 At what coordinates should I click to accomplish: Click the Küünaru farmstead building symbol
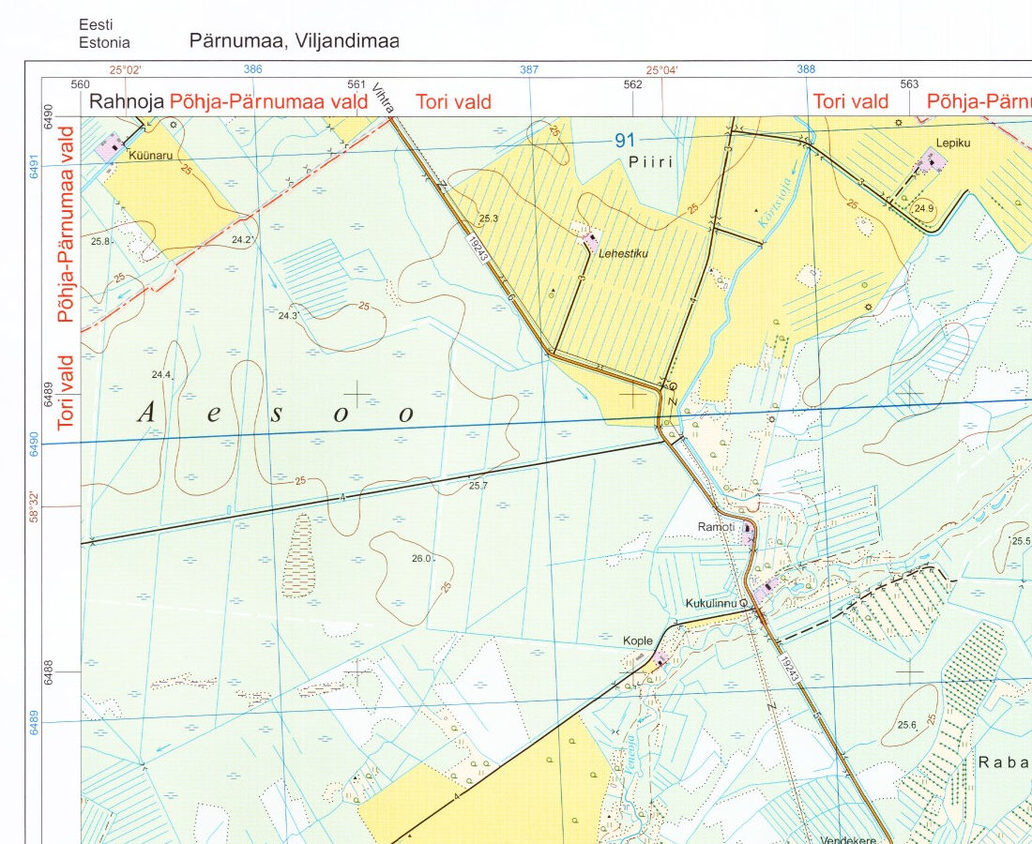click(x=113, y=146)
